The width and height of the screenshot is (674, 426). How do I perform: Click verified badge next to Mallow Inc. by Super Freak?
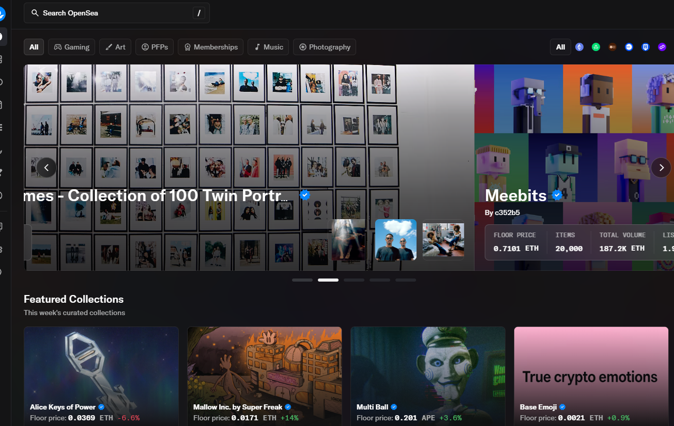(288, 407)
